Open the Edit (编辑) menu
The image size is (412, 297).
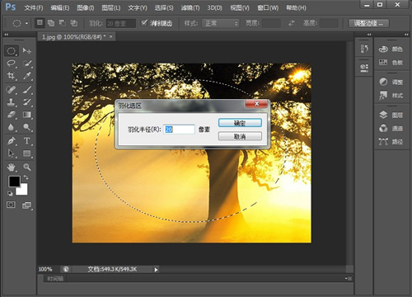click(x=60, y=7)
